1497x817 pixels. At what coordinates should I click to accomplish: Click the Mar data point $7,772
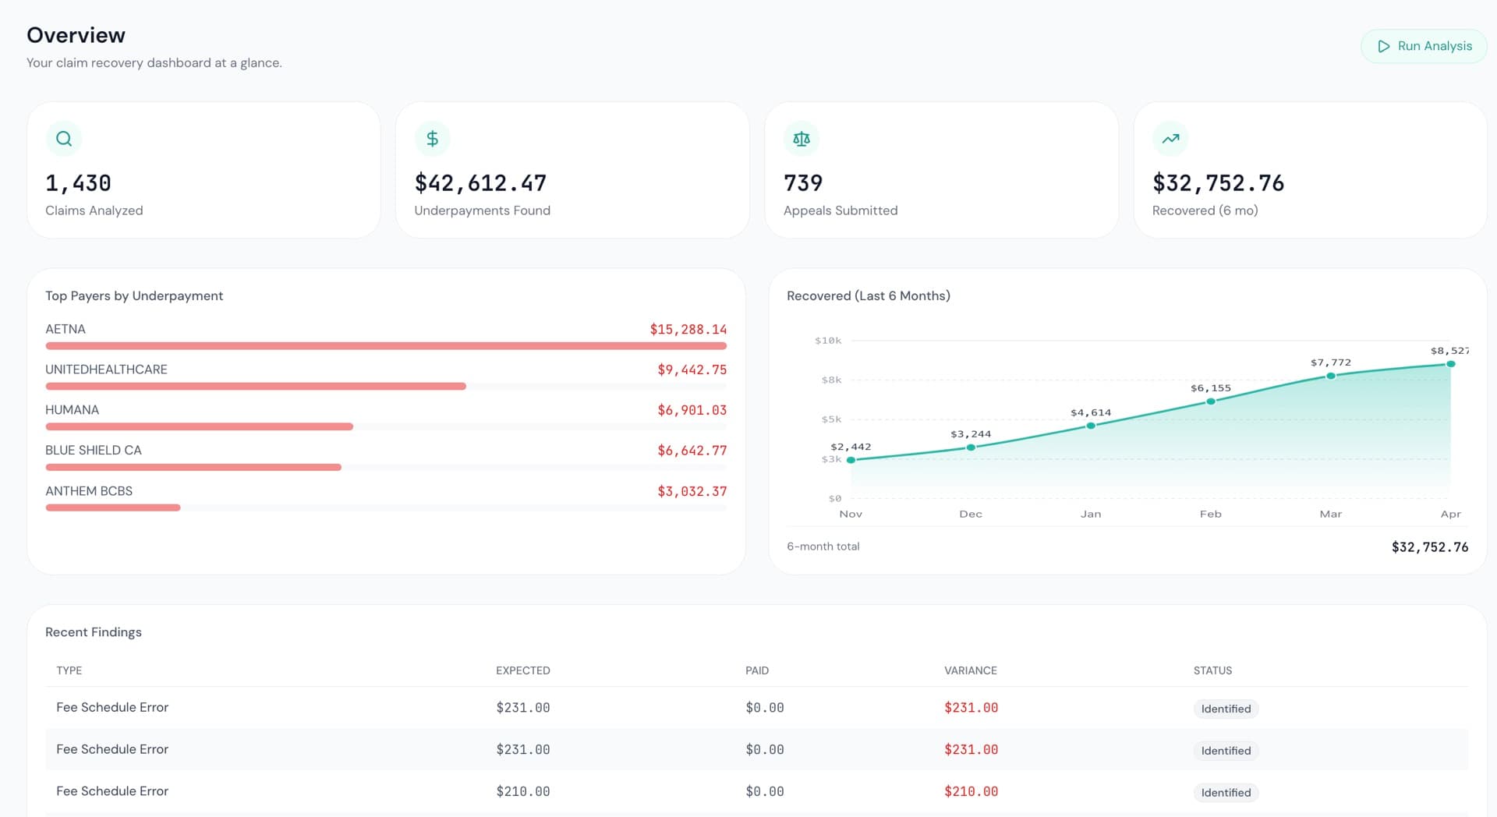coord(1331,376)
